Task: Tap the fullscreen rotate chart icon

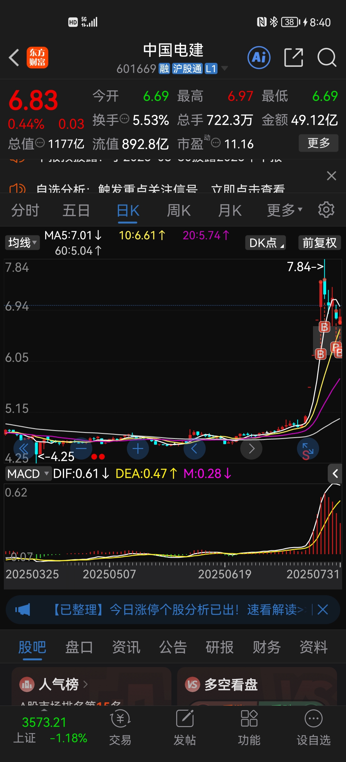Action: tap(308, 448)
